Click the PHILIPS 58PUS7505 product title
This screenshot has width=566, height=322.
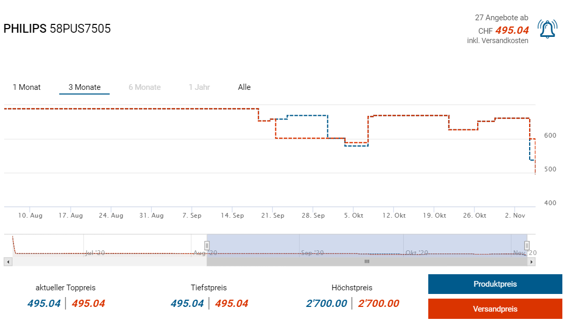[x=57, y=29]
